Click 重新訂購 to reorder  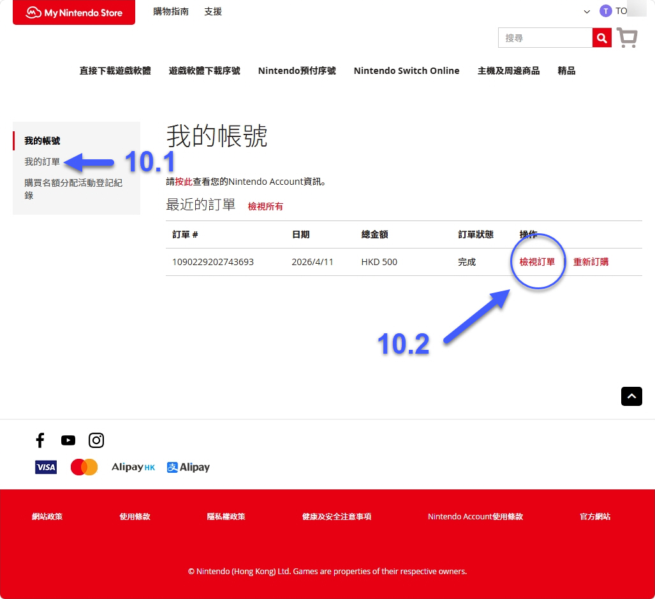[x=591, y=261]
